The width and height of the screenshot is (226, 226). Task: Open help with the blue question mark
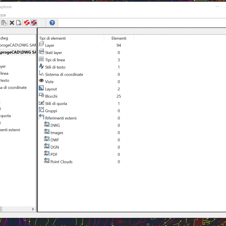[x=52, y=23]
